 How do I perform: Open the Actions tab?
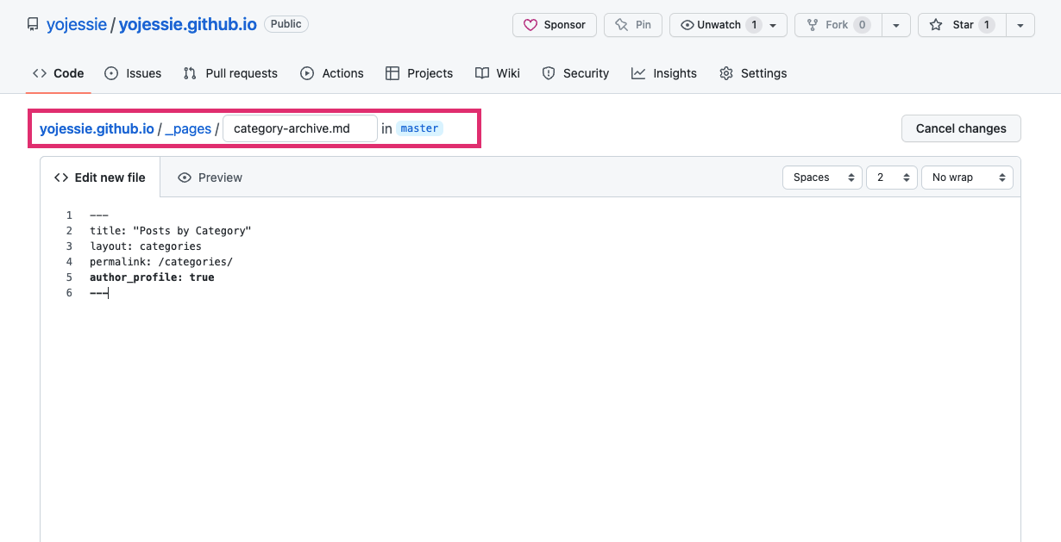tap(332, 73)
